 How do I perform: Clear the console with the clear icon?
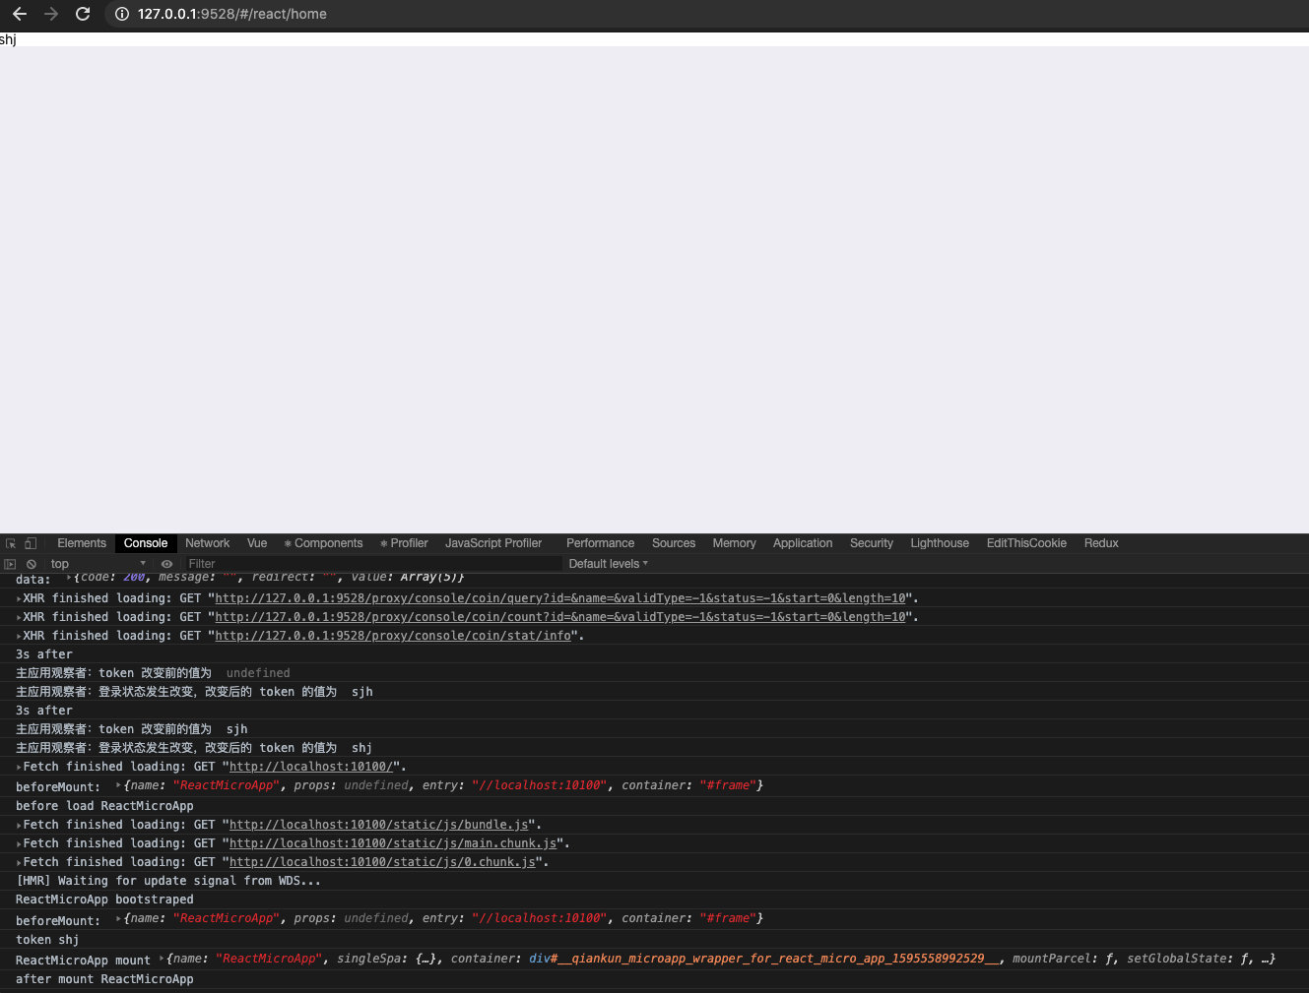(32, 564)
